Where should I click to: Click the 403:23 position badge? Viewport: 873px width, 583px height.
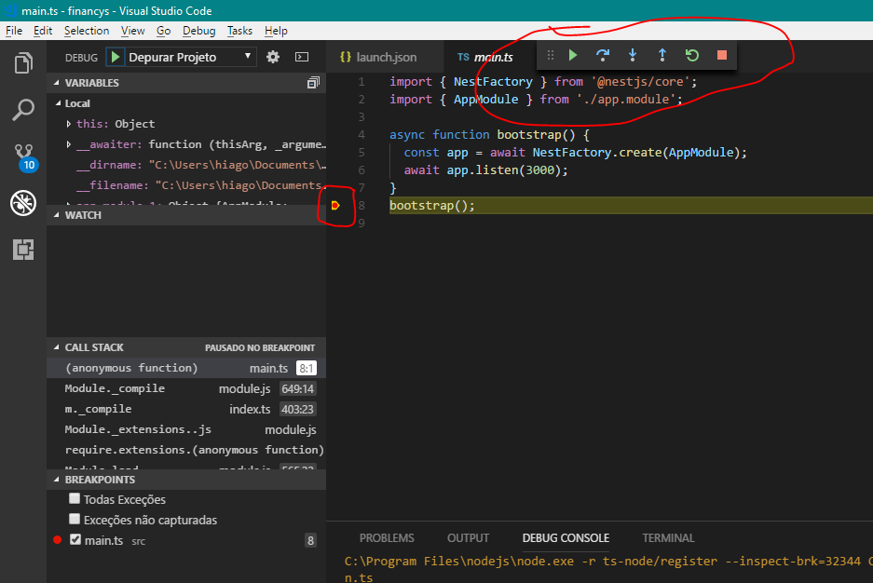click(298, 410)
